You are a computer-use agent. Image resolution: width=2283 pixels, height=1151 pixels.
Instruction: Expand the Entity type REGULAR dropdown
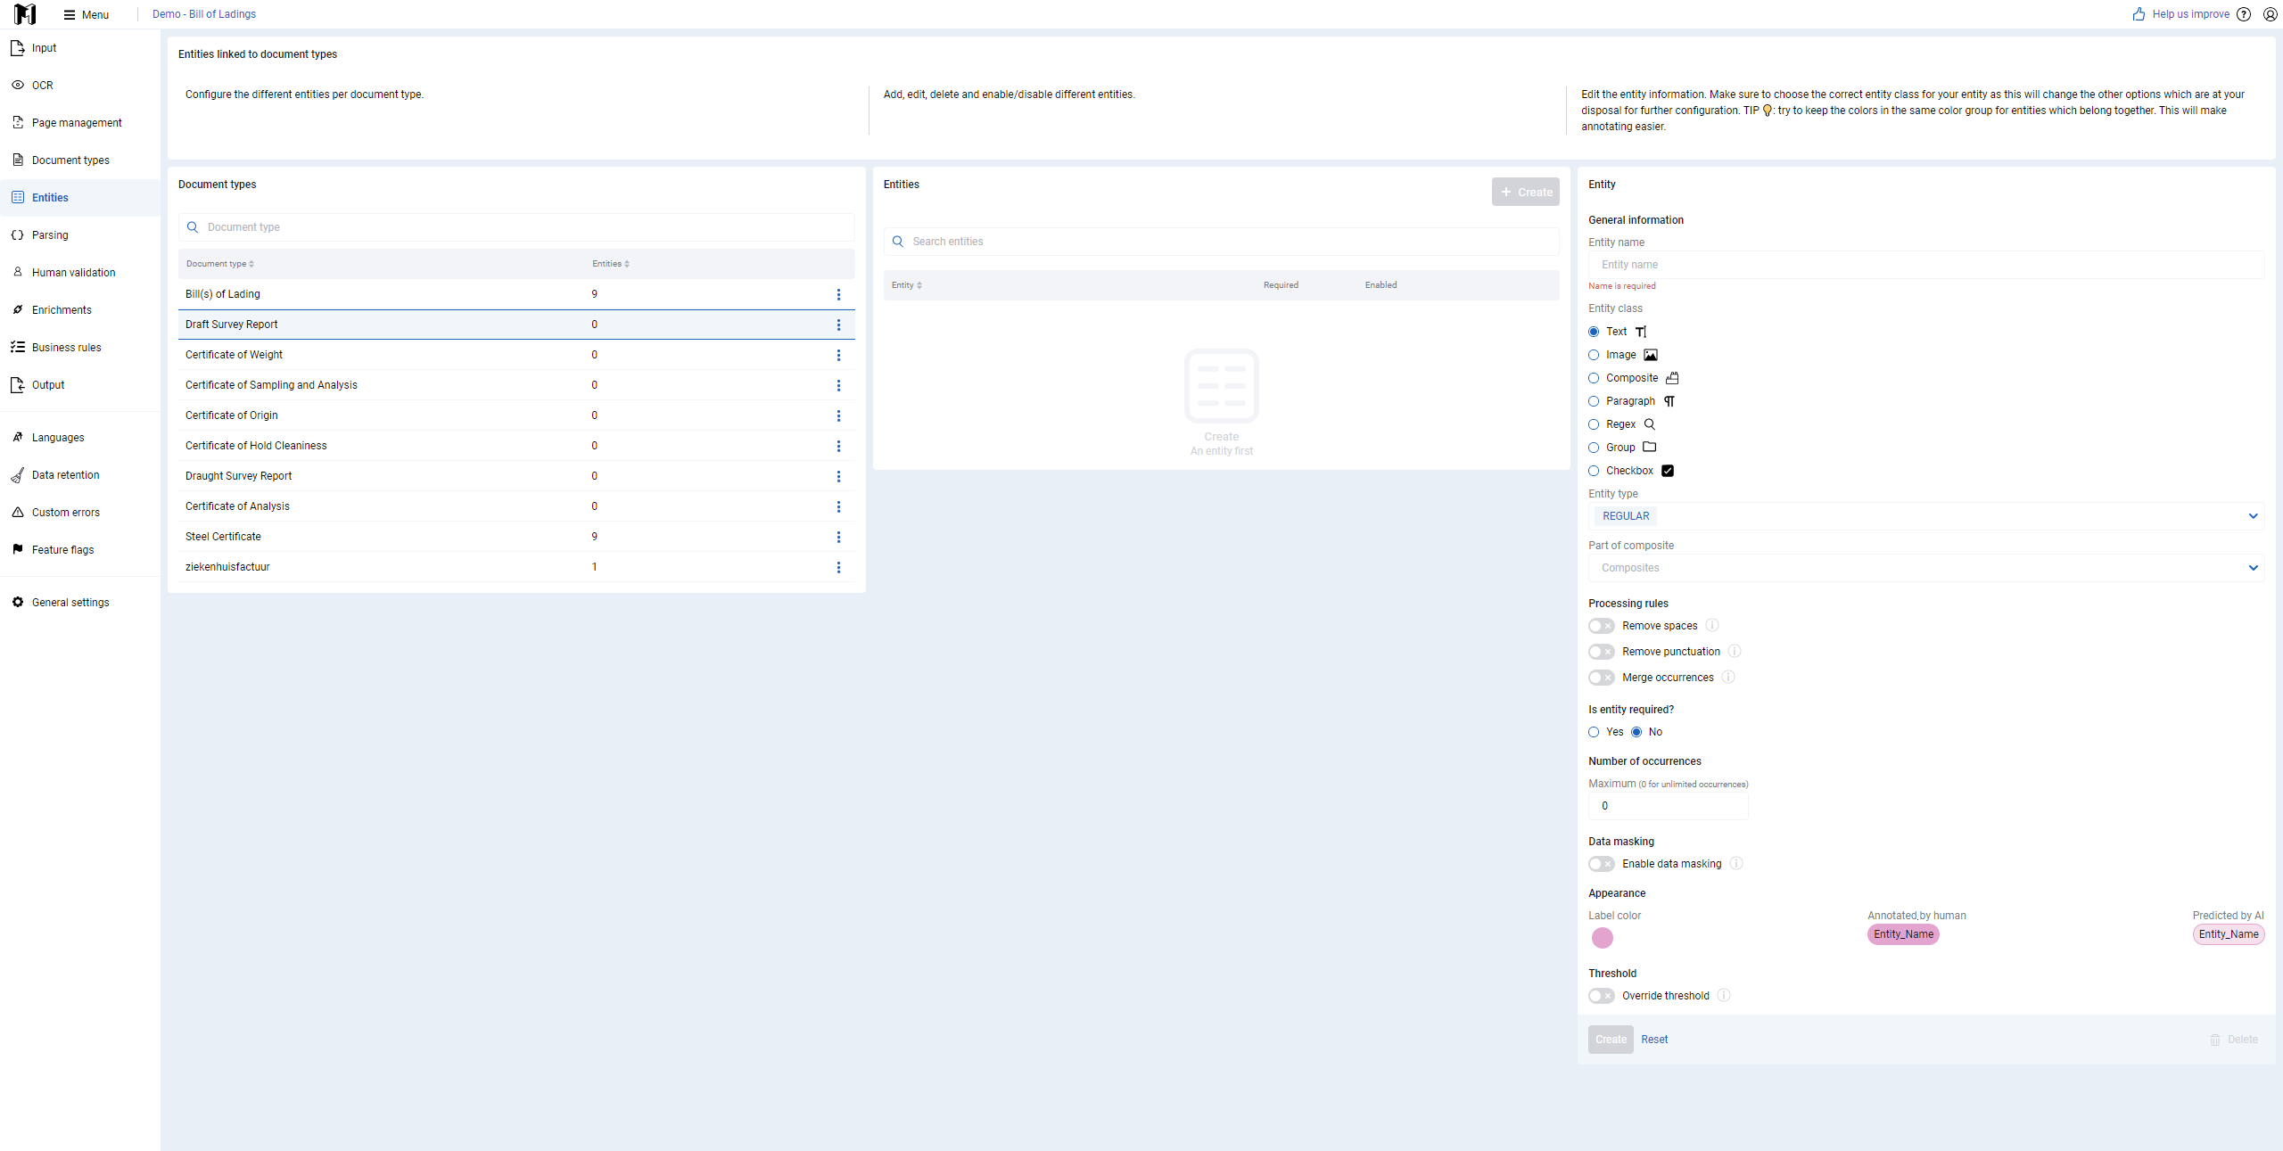tap(1925, 516)
